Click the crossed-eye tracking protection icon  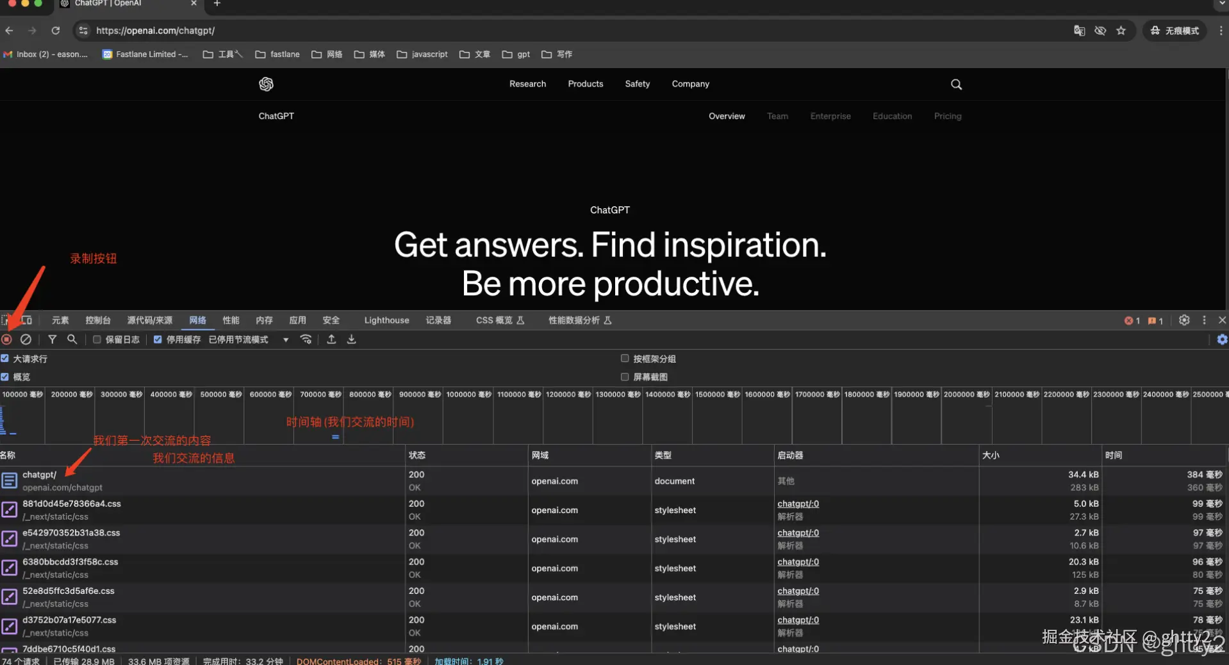point(1100,31)
